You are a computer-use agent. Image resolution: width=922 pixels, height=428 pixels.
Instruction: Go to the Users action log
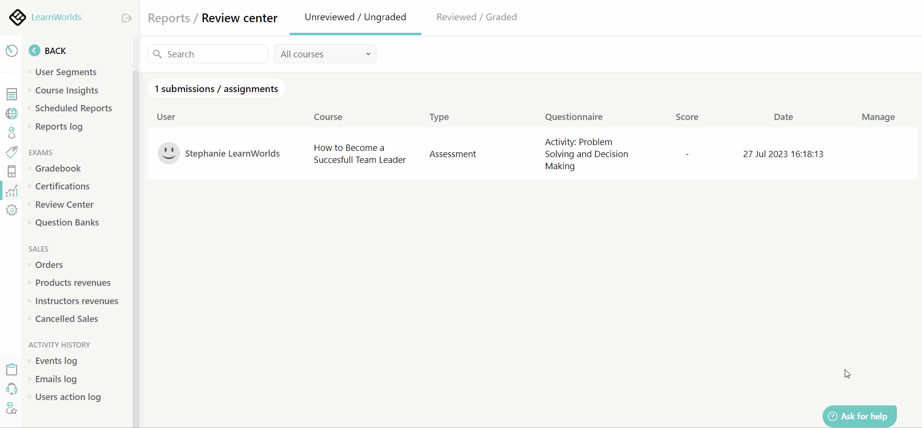tap(68, 397)
